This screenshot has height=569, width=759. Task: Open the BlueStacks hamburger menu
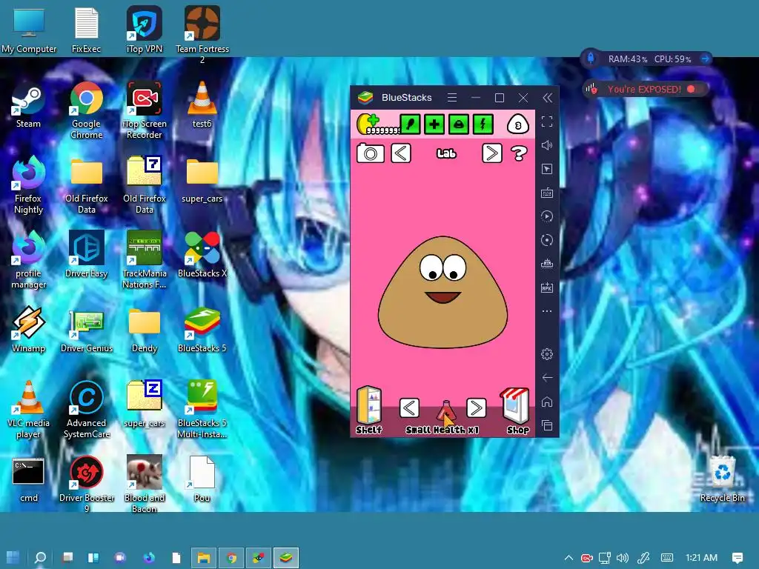click(452, 98)
